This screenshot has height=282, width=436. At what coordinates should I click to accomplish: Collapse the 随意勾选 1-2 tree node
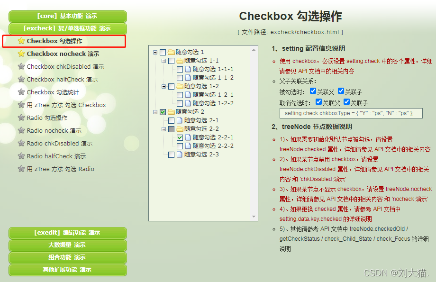[x=164, y=86]
